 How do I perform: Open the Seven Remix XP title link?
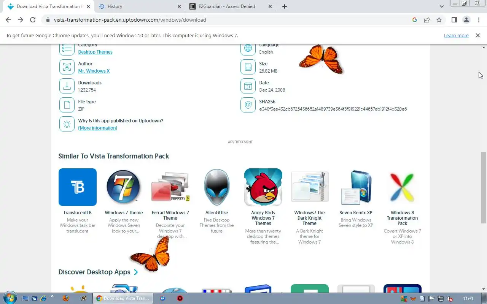tap(356, 213)
